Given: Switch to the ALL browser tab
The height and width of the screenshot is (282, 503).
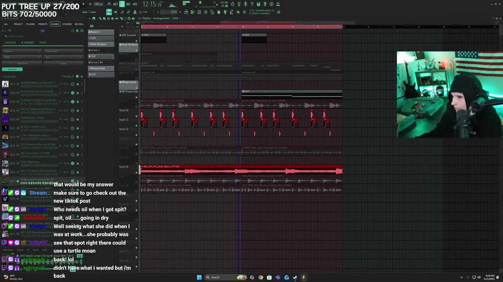Looking at the screenshot, I should click(6, 24).
